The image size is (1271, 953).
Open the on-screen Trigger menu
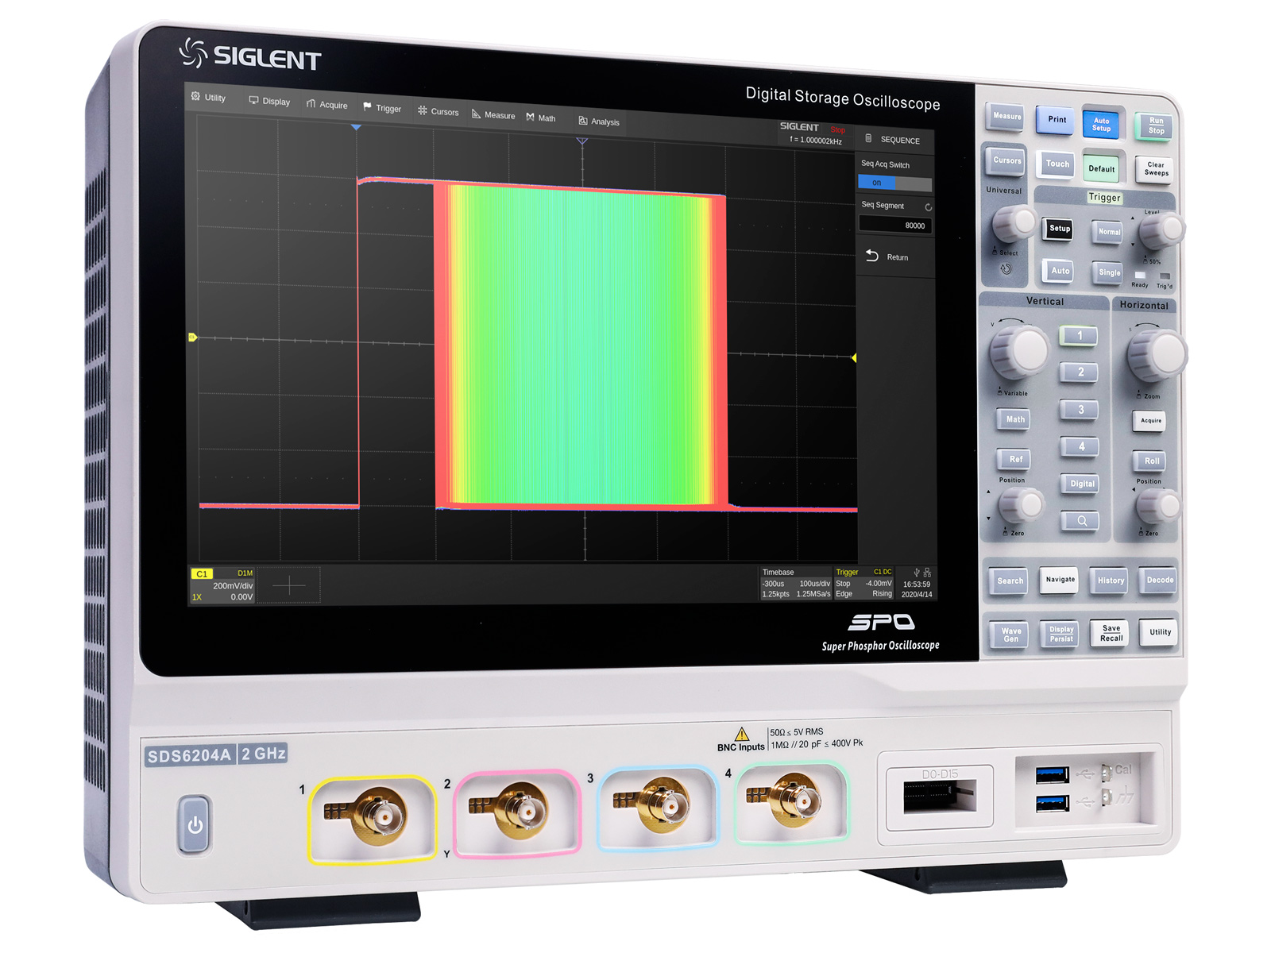382,108
